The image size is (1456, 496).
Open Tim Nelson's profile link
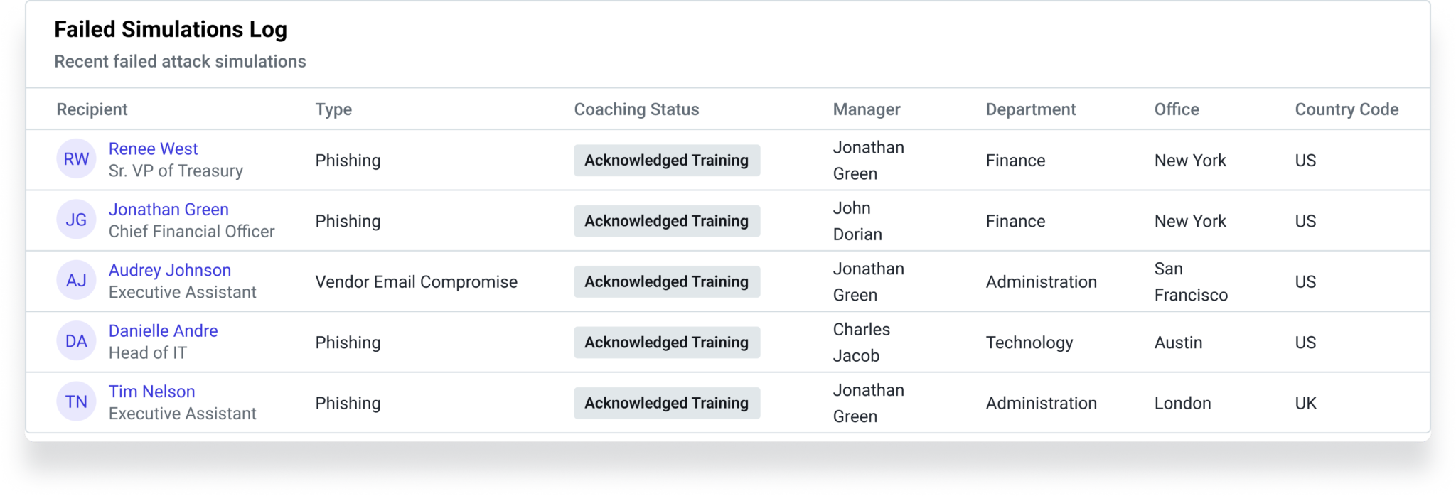tap(151, 392)
